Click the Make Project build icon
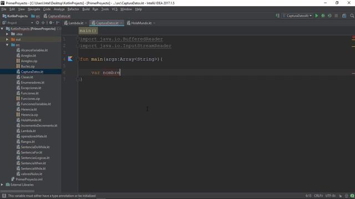This screenshot has width=355, height=199. 277,16
